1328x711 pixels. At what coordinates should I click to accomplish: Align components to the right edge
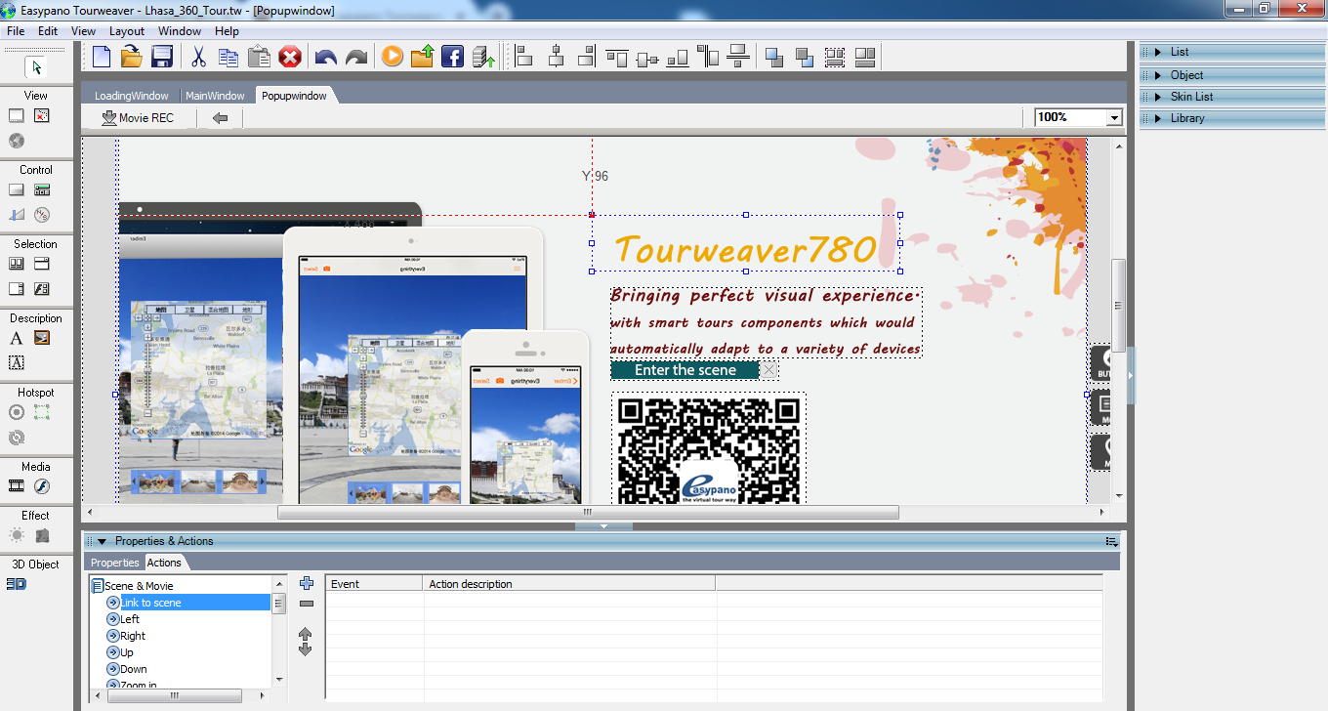pos(586,57)
